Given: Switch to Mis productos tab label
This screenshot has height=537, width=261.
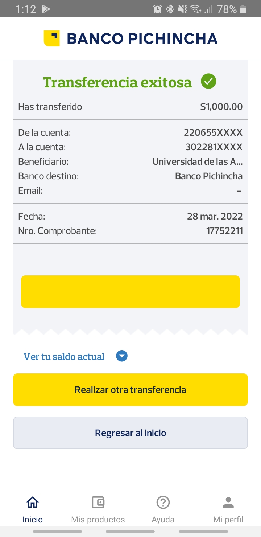Looking at the screenshot, I should point(98,520).
